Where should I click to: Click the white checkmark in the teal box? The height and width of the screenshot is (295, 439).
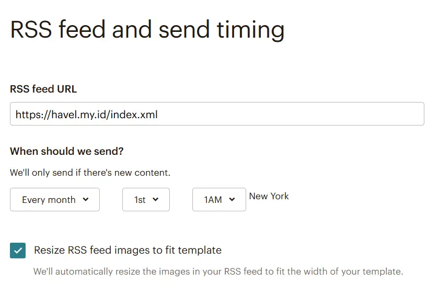(18, 251)
